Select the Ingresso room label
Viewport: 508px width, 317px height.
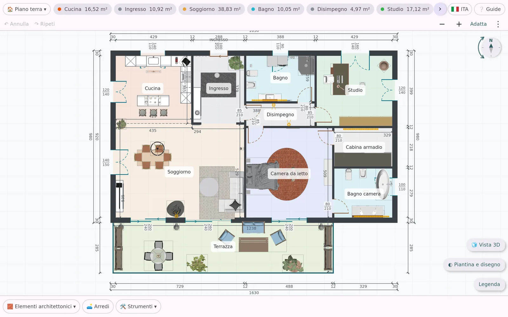pyautogui.click(x=218, y=88)
